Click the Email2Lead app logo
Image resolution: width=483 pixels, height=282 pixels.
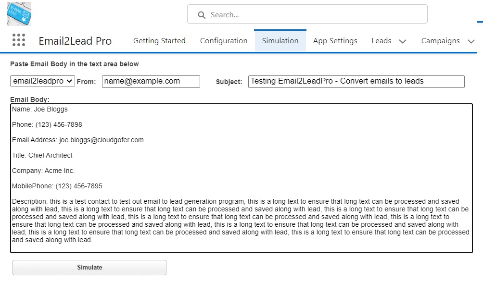tap(19, 14)
